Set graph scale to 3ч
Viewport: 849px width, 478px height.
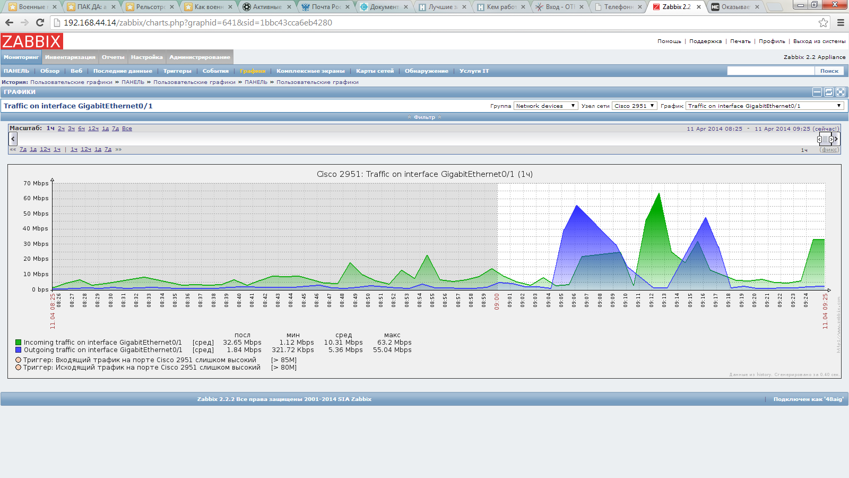(71, 129)
